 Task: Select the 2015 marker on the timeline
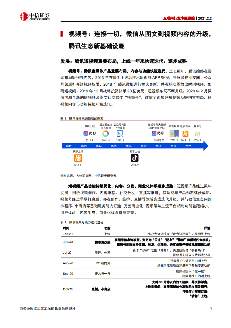(x=114, y=146)
